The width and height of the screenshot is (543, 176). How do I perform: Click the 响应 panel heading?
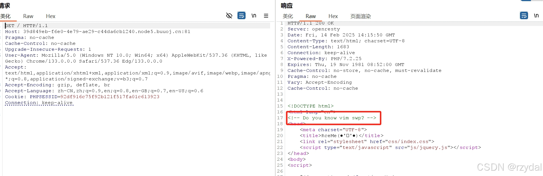coord(287,6)
